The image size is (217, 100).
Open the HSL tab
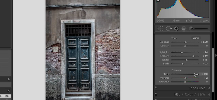(x=177, y=94)
